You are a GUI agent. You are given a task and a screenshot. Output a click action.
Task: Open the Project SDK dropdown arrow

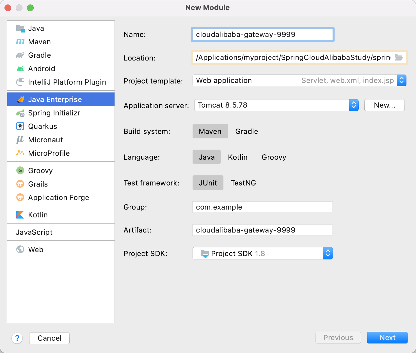click(328, 254)
